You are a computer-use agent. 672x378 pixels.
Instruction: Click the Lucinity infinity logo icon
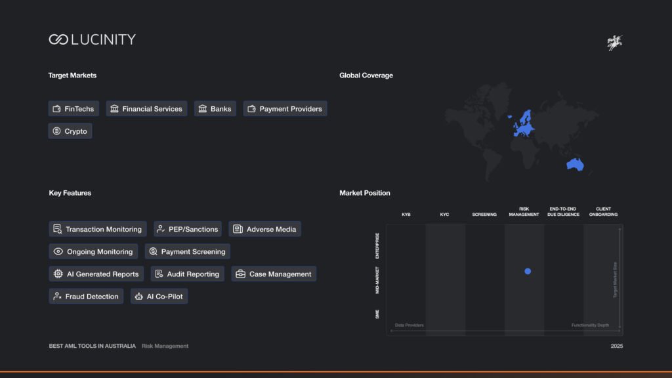pyautogui.click(x=58, y=39)
